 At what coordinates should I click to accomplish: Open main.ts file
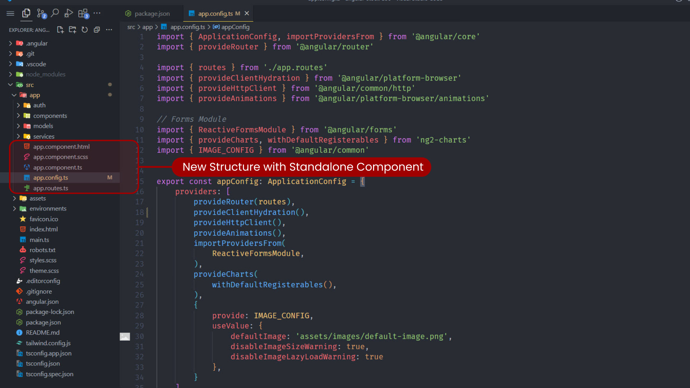coord(39,240)
